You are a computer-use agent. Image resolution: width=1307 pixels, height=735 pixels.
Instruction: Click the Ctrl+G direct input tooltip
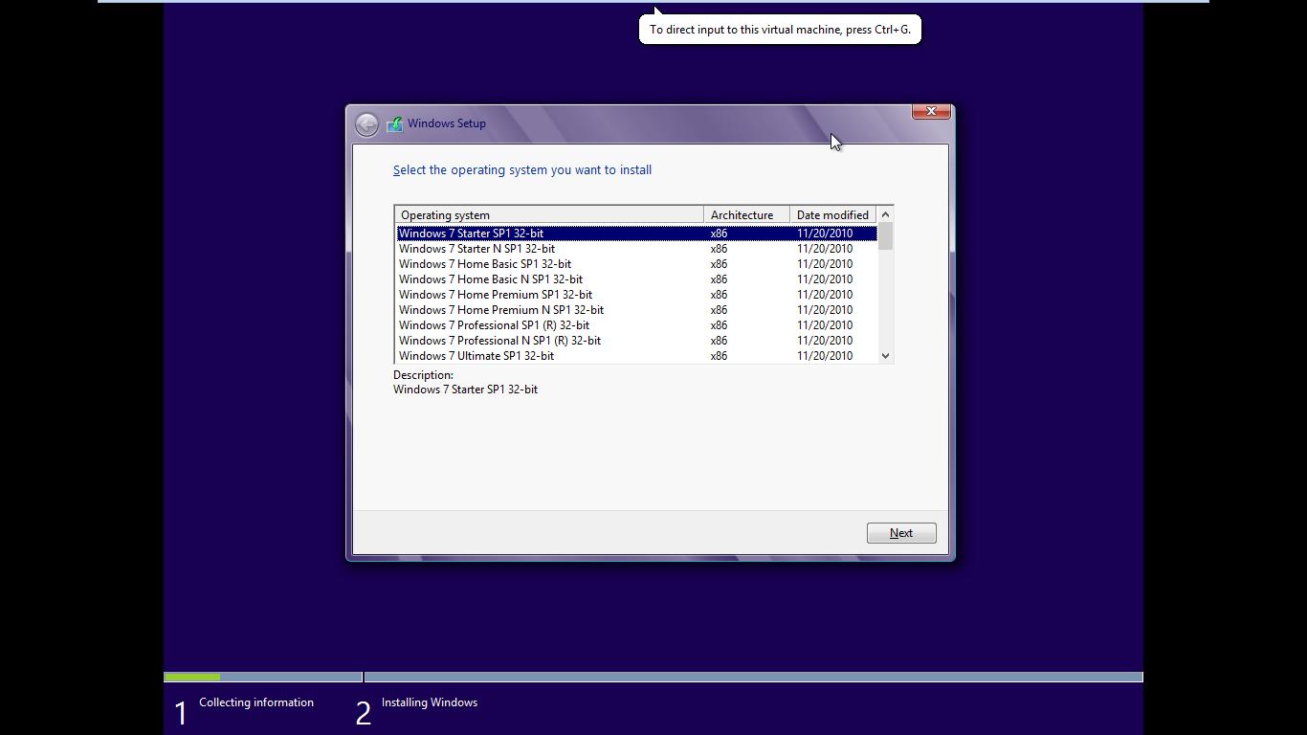(x=780, y=30)
